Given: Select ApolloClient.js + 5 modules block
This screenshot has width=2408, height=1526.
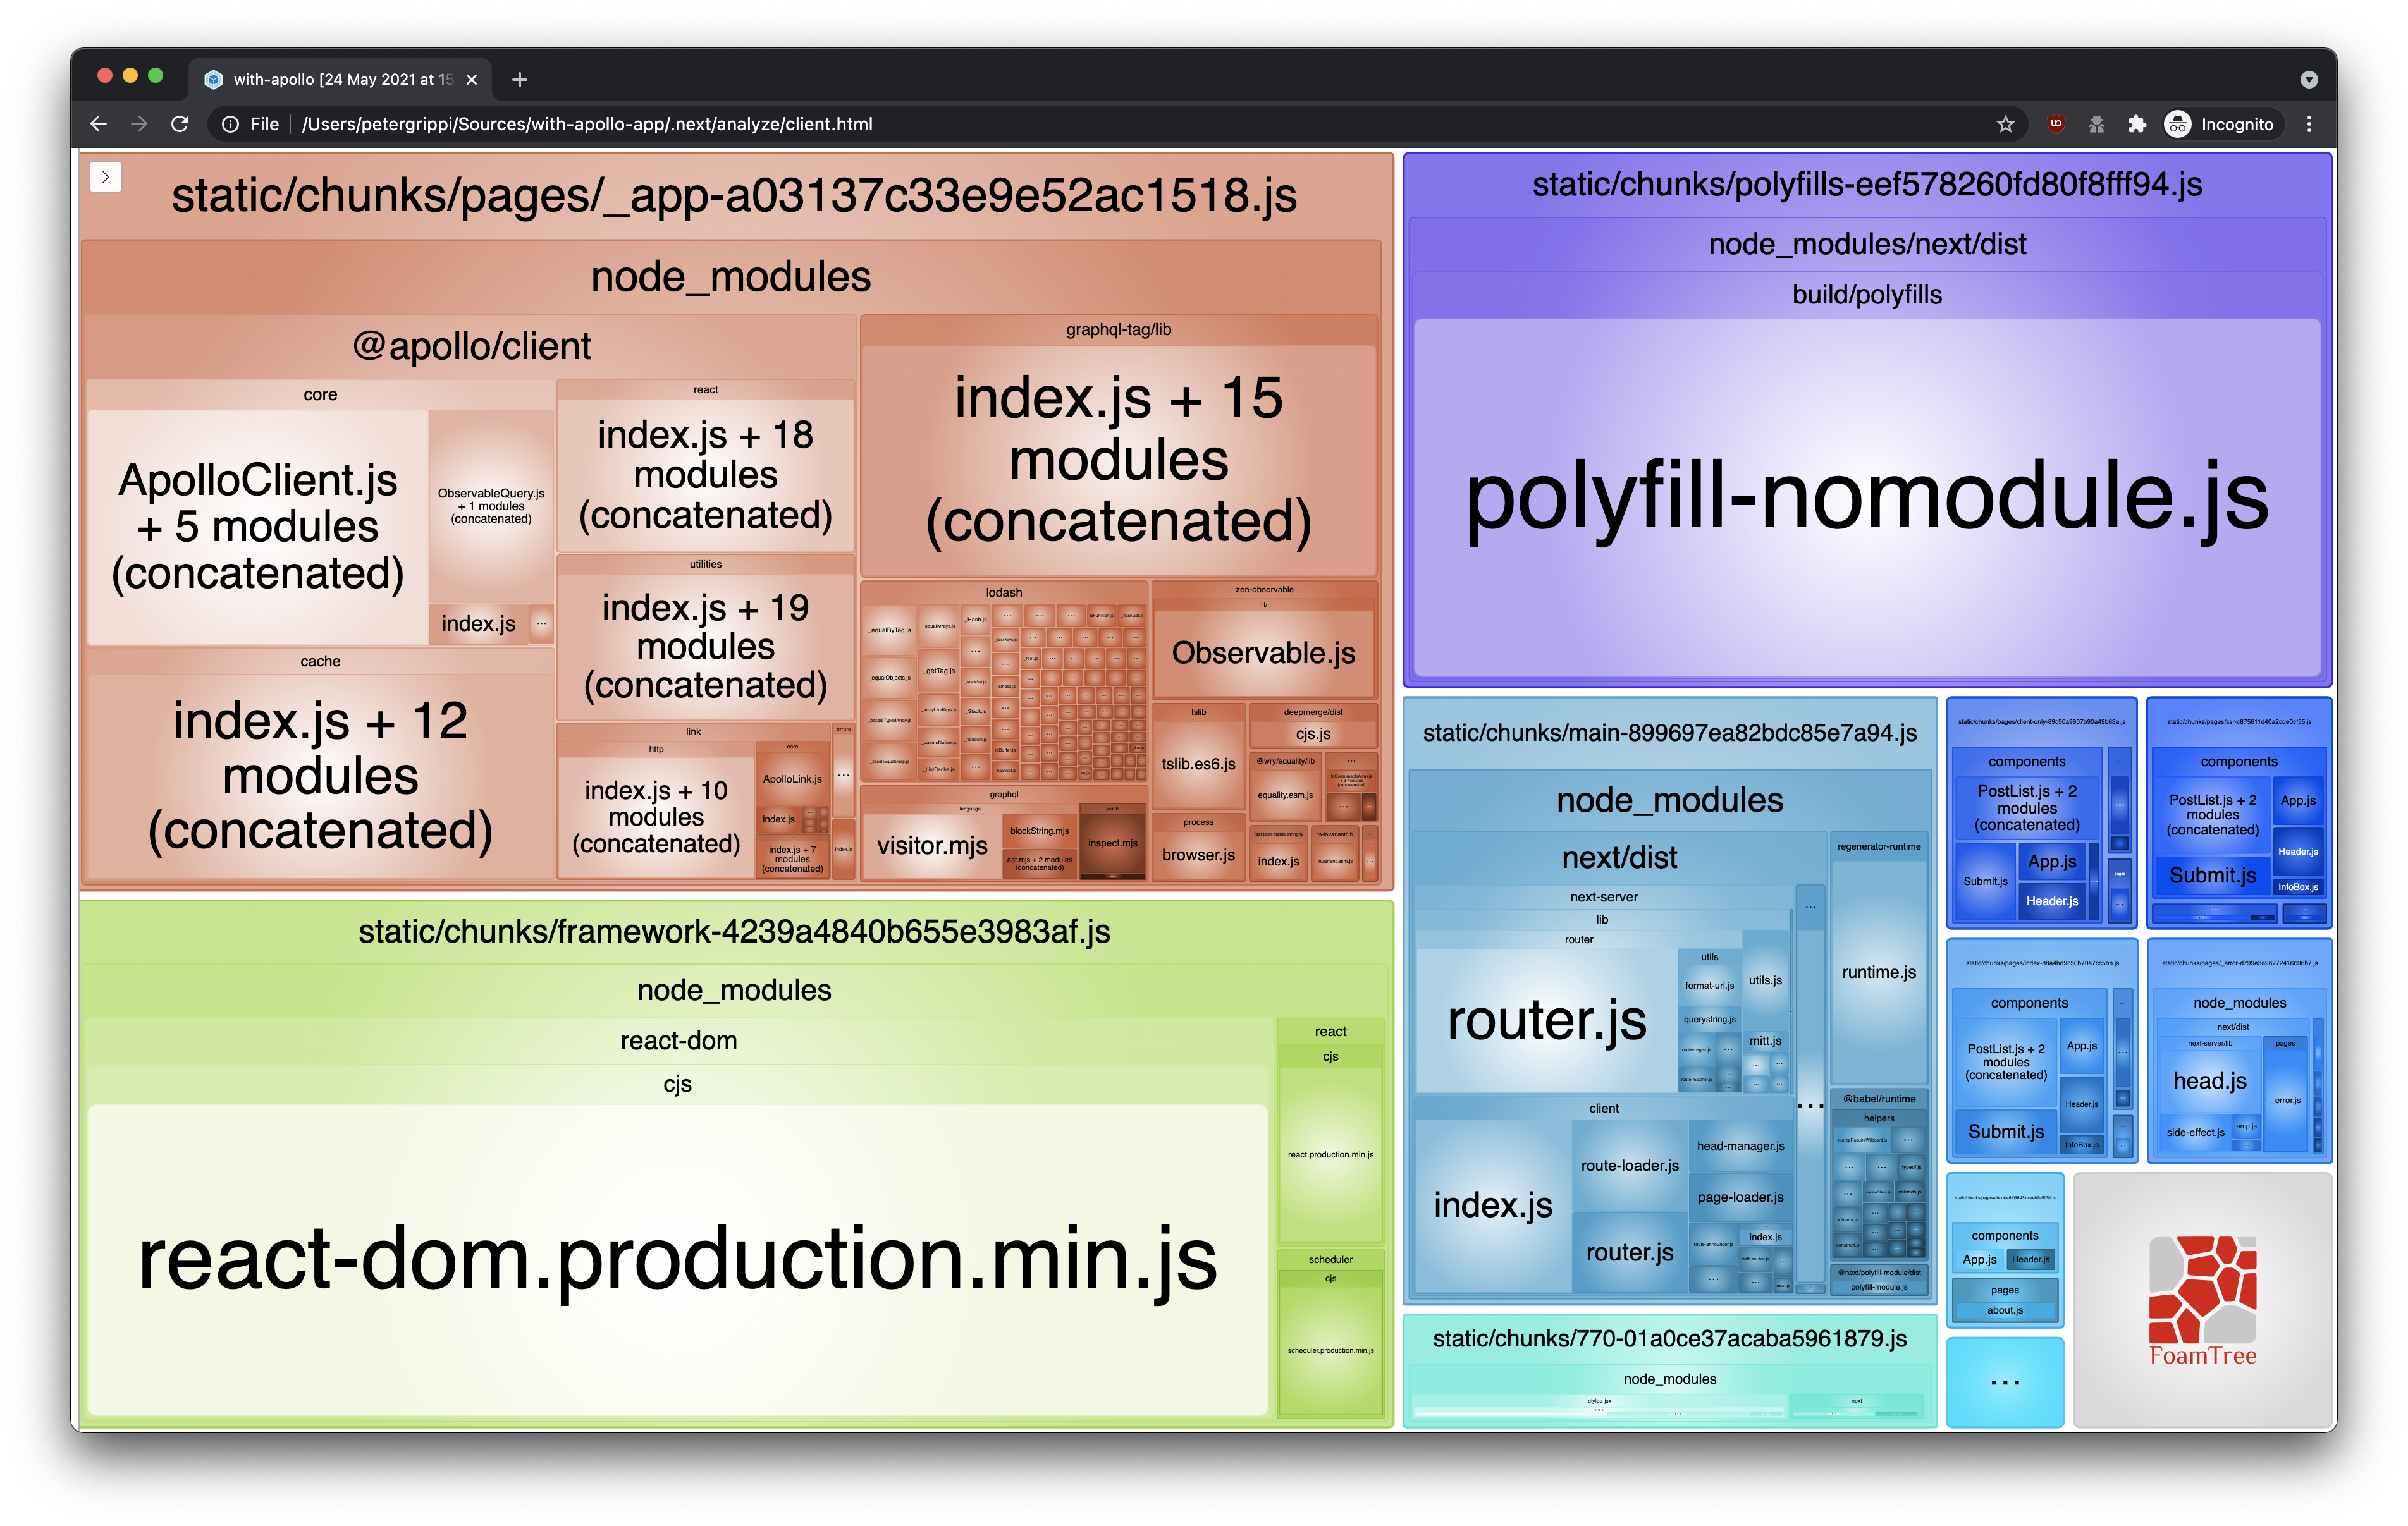Looking at the screenshot, I should (x=258, y=527).
